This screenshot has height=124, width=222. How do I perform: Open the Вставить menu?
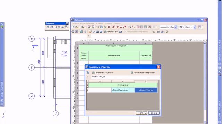(x=100, y=23)
